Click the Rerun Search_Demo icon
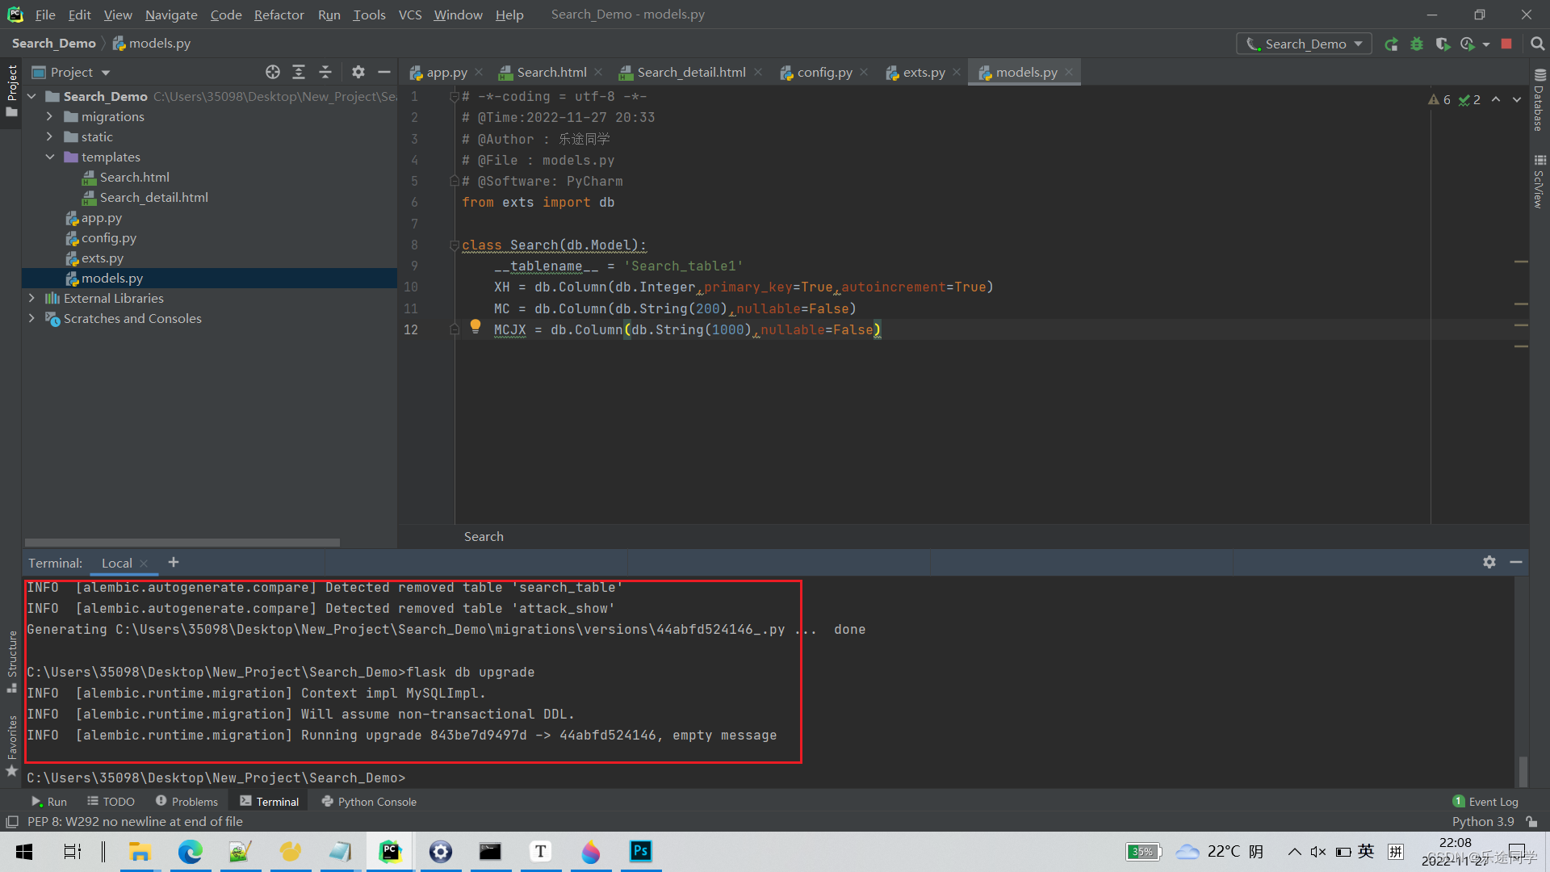The width and height of the screenshot is (1550, 872). point(1391,44)
